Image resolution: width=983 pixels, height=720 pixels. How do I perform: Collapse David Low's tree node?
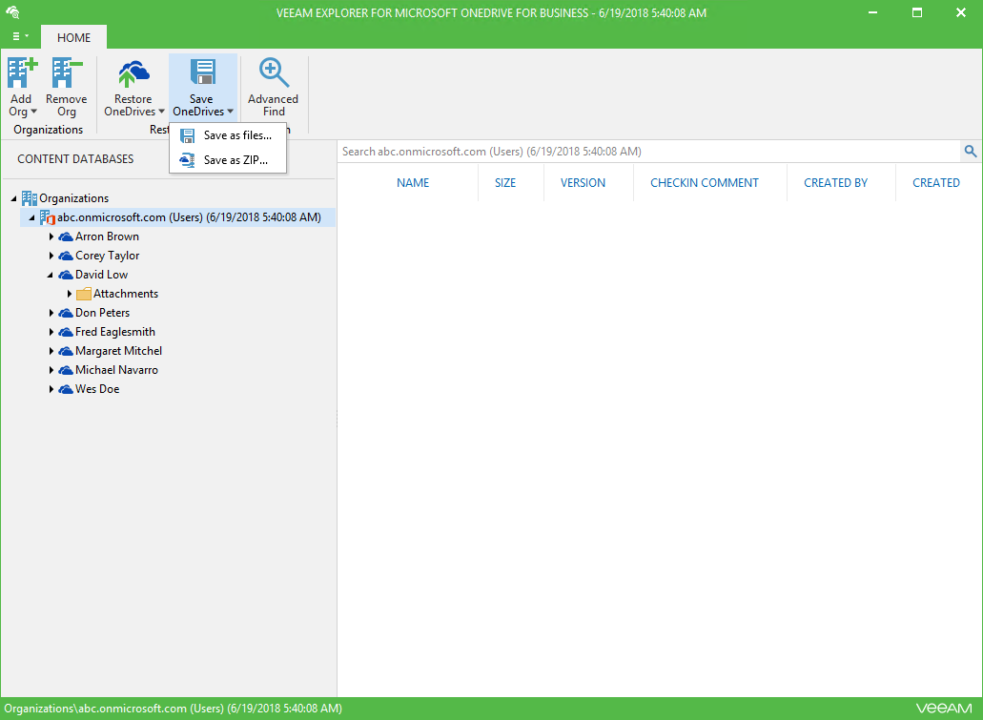pos(51,276)
